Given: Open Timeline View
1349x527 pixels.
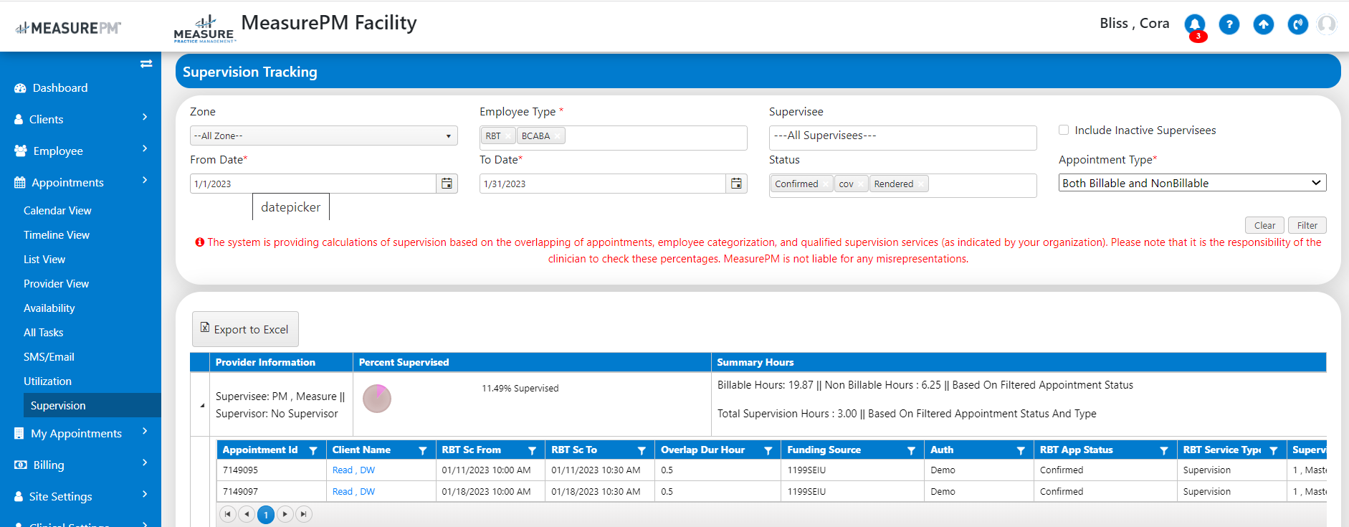Looking at the screenshot, I should pos(57,234).
